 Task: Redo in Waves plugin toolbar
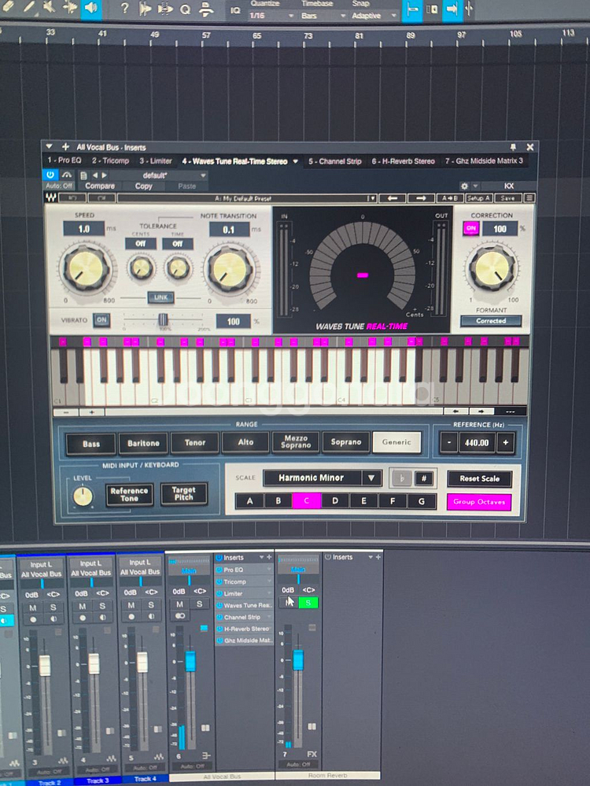coord(101,198)
